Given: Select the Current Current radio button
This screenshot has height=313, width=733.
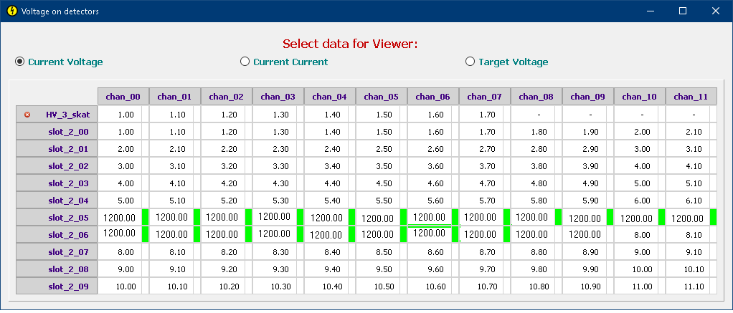Looking at the screenshot, I should coord(245,62).
